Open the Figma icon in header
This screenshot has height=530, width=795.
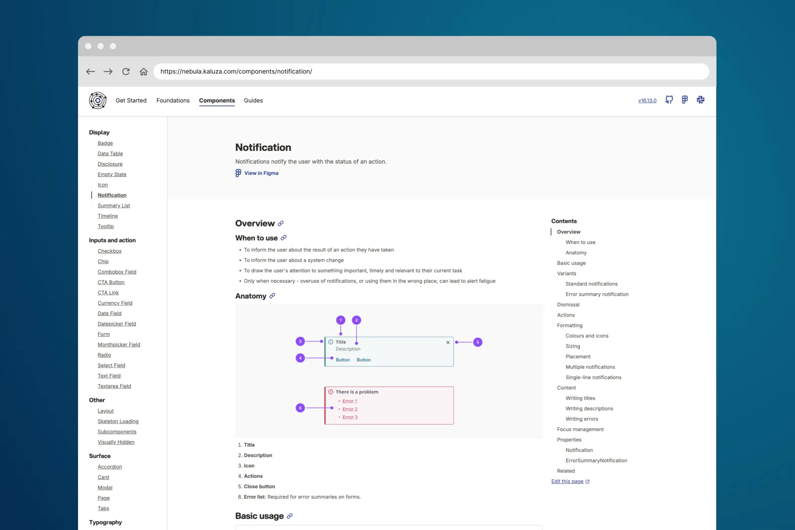coord(685,100)
